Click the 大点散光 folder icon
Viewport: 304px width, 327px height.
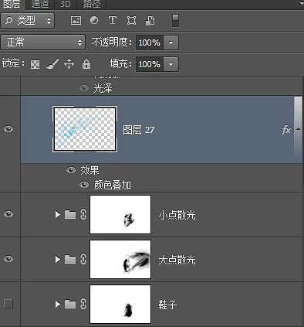pyautogui.click(x=70, y=259)
